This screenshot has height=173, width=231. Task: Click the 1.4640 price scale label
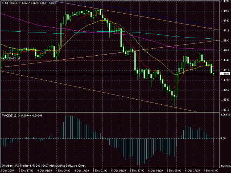225,60
